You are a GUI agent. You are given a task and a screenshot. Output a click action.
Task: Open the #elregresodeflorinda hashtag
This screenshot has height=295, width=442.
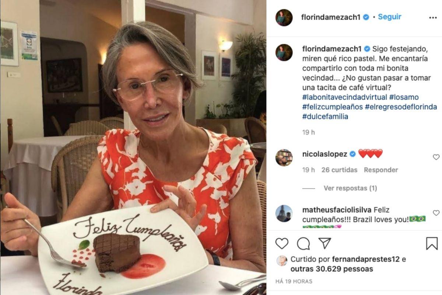pos(401,107)
